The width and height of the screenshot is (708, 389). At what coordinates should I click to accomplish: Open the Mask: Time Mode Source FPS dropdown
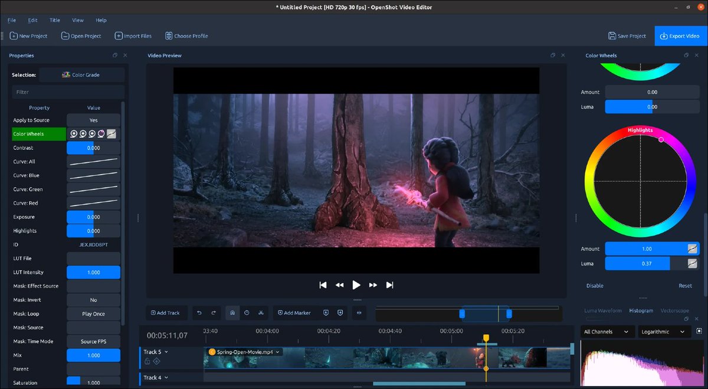(93, 341)
